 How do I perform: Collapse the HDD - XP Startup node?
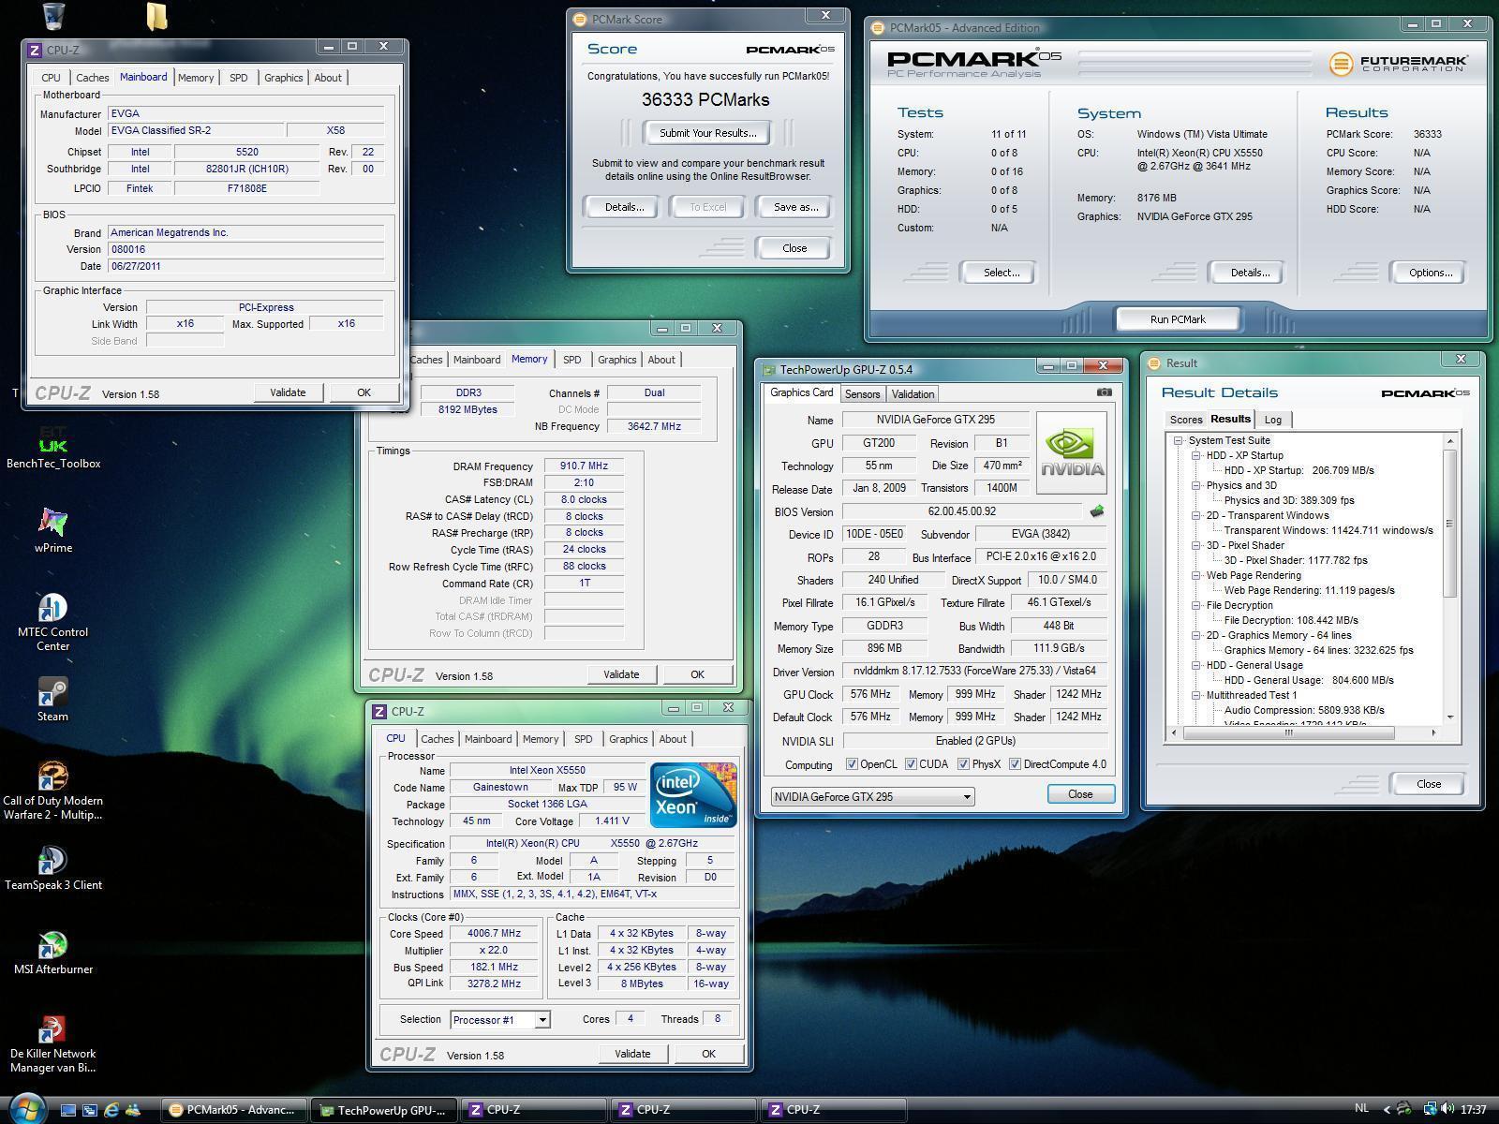pos(1196,455)
